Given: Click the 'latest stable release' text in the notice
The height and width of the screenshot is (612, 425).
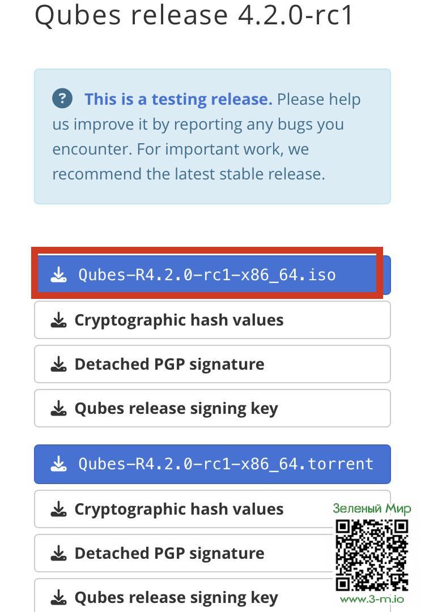Looking at the screenshot, I should [234, 174].
